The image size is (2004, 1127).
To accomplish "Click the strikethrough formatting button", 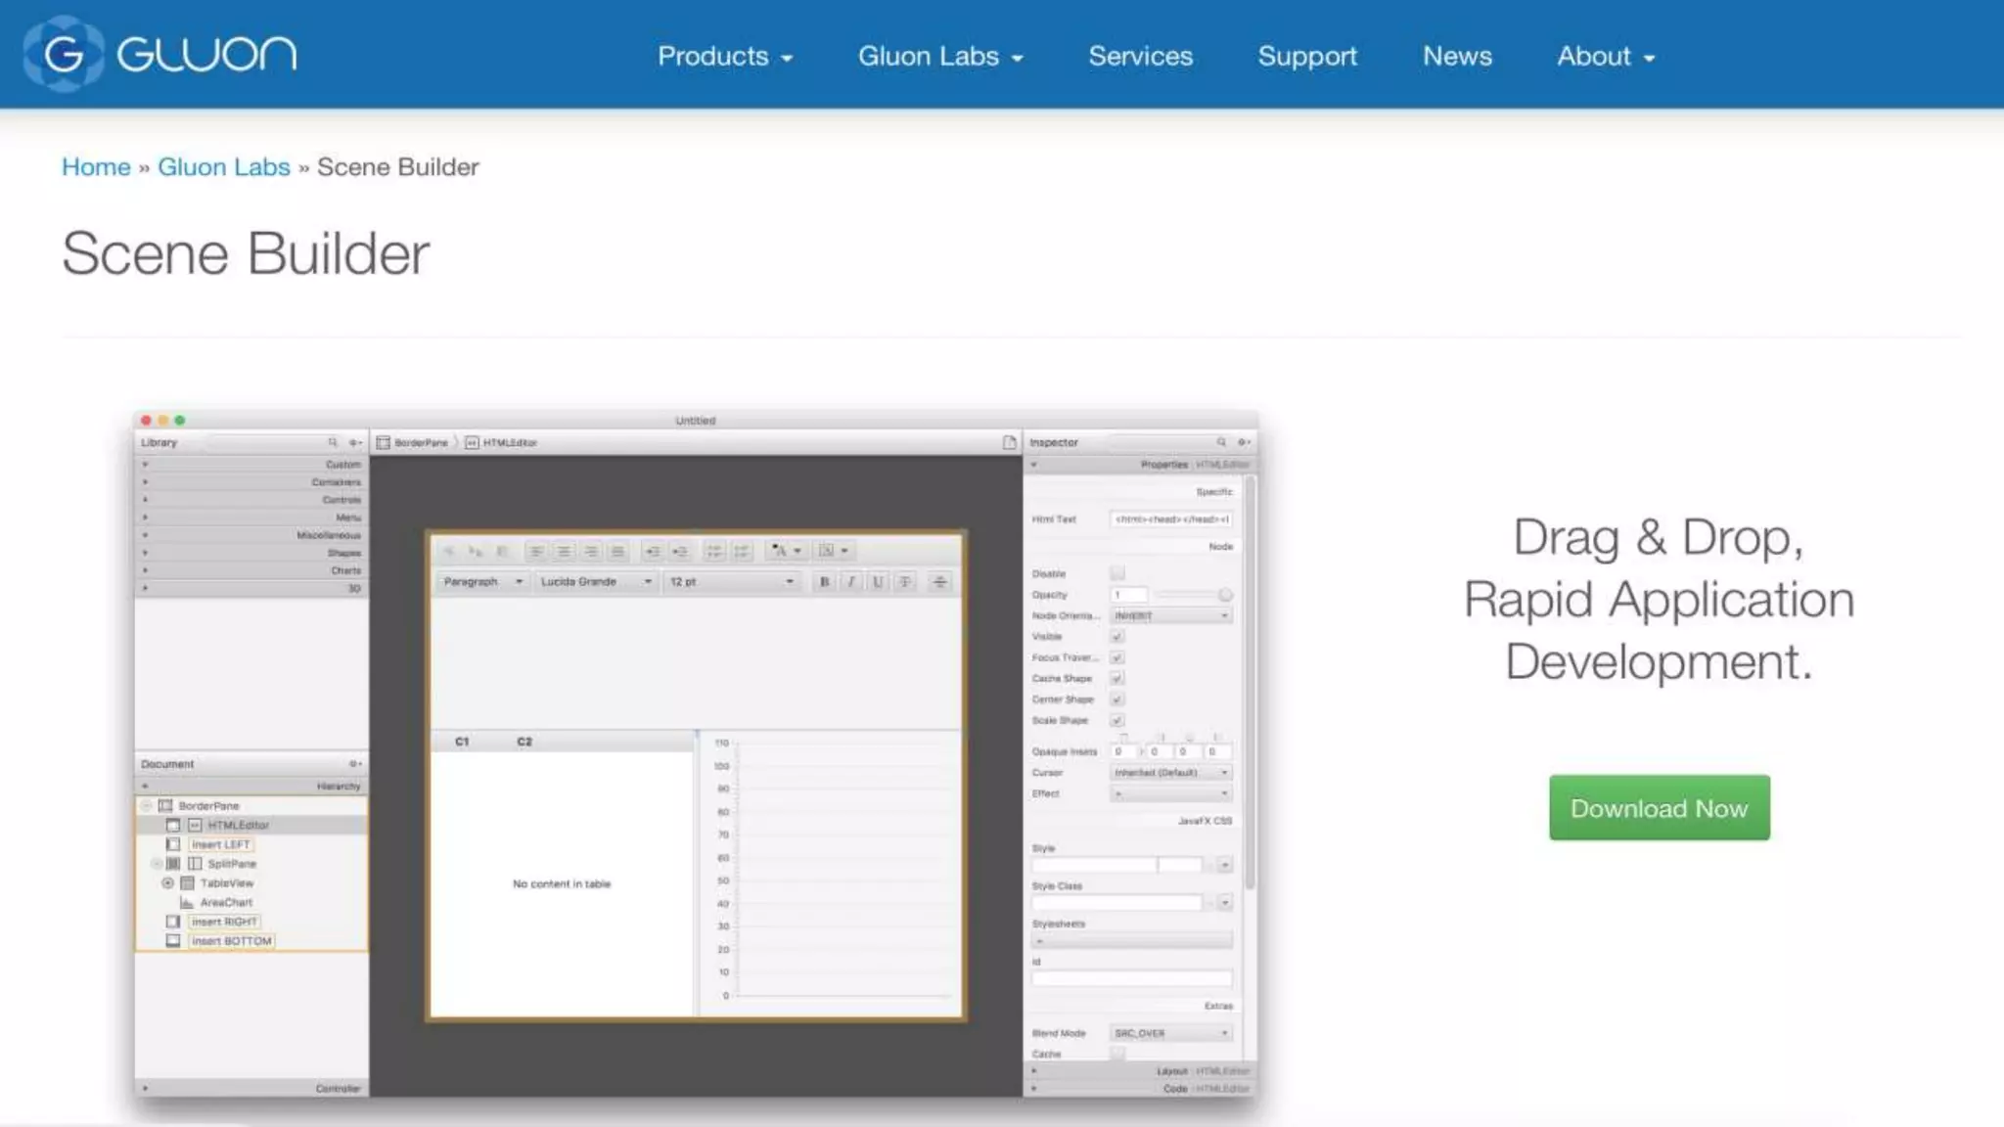I will pyautogui.click(x=905, y=582).
